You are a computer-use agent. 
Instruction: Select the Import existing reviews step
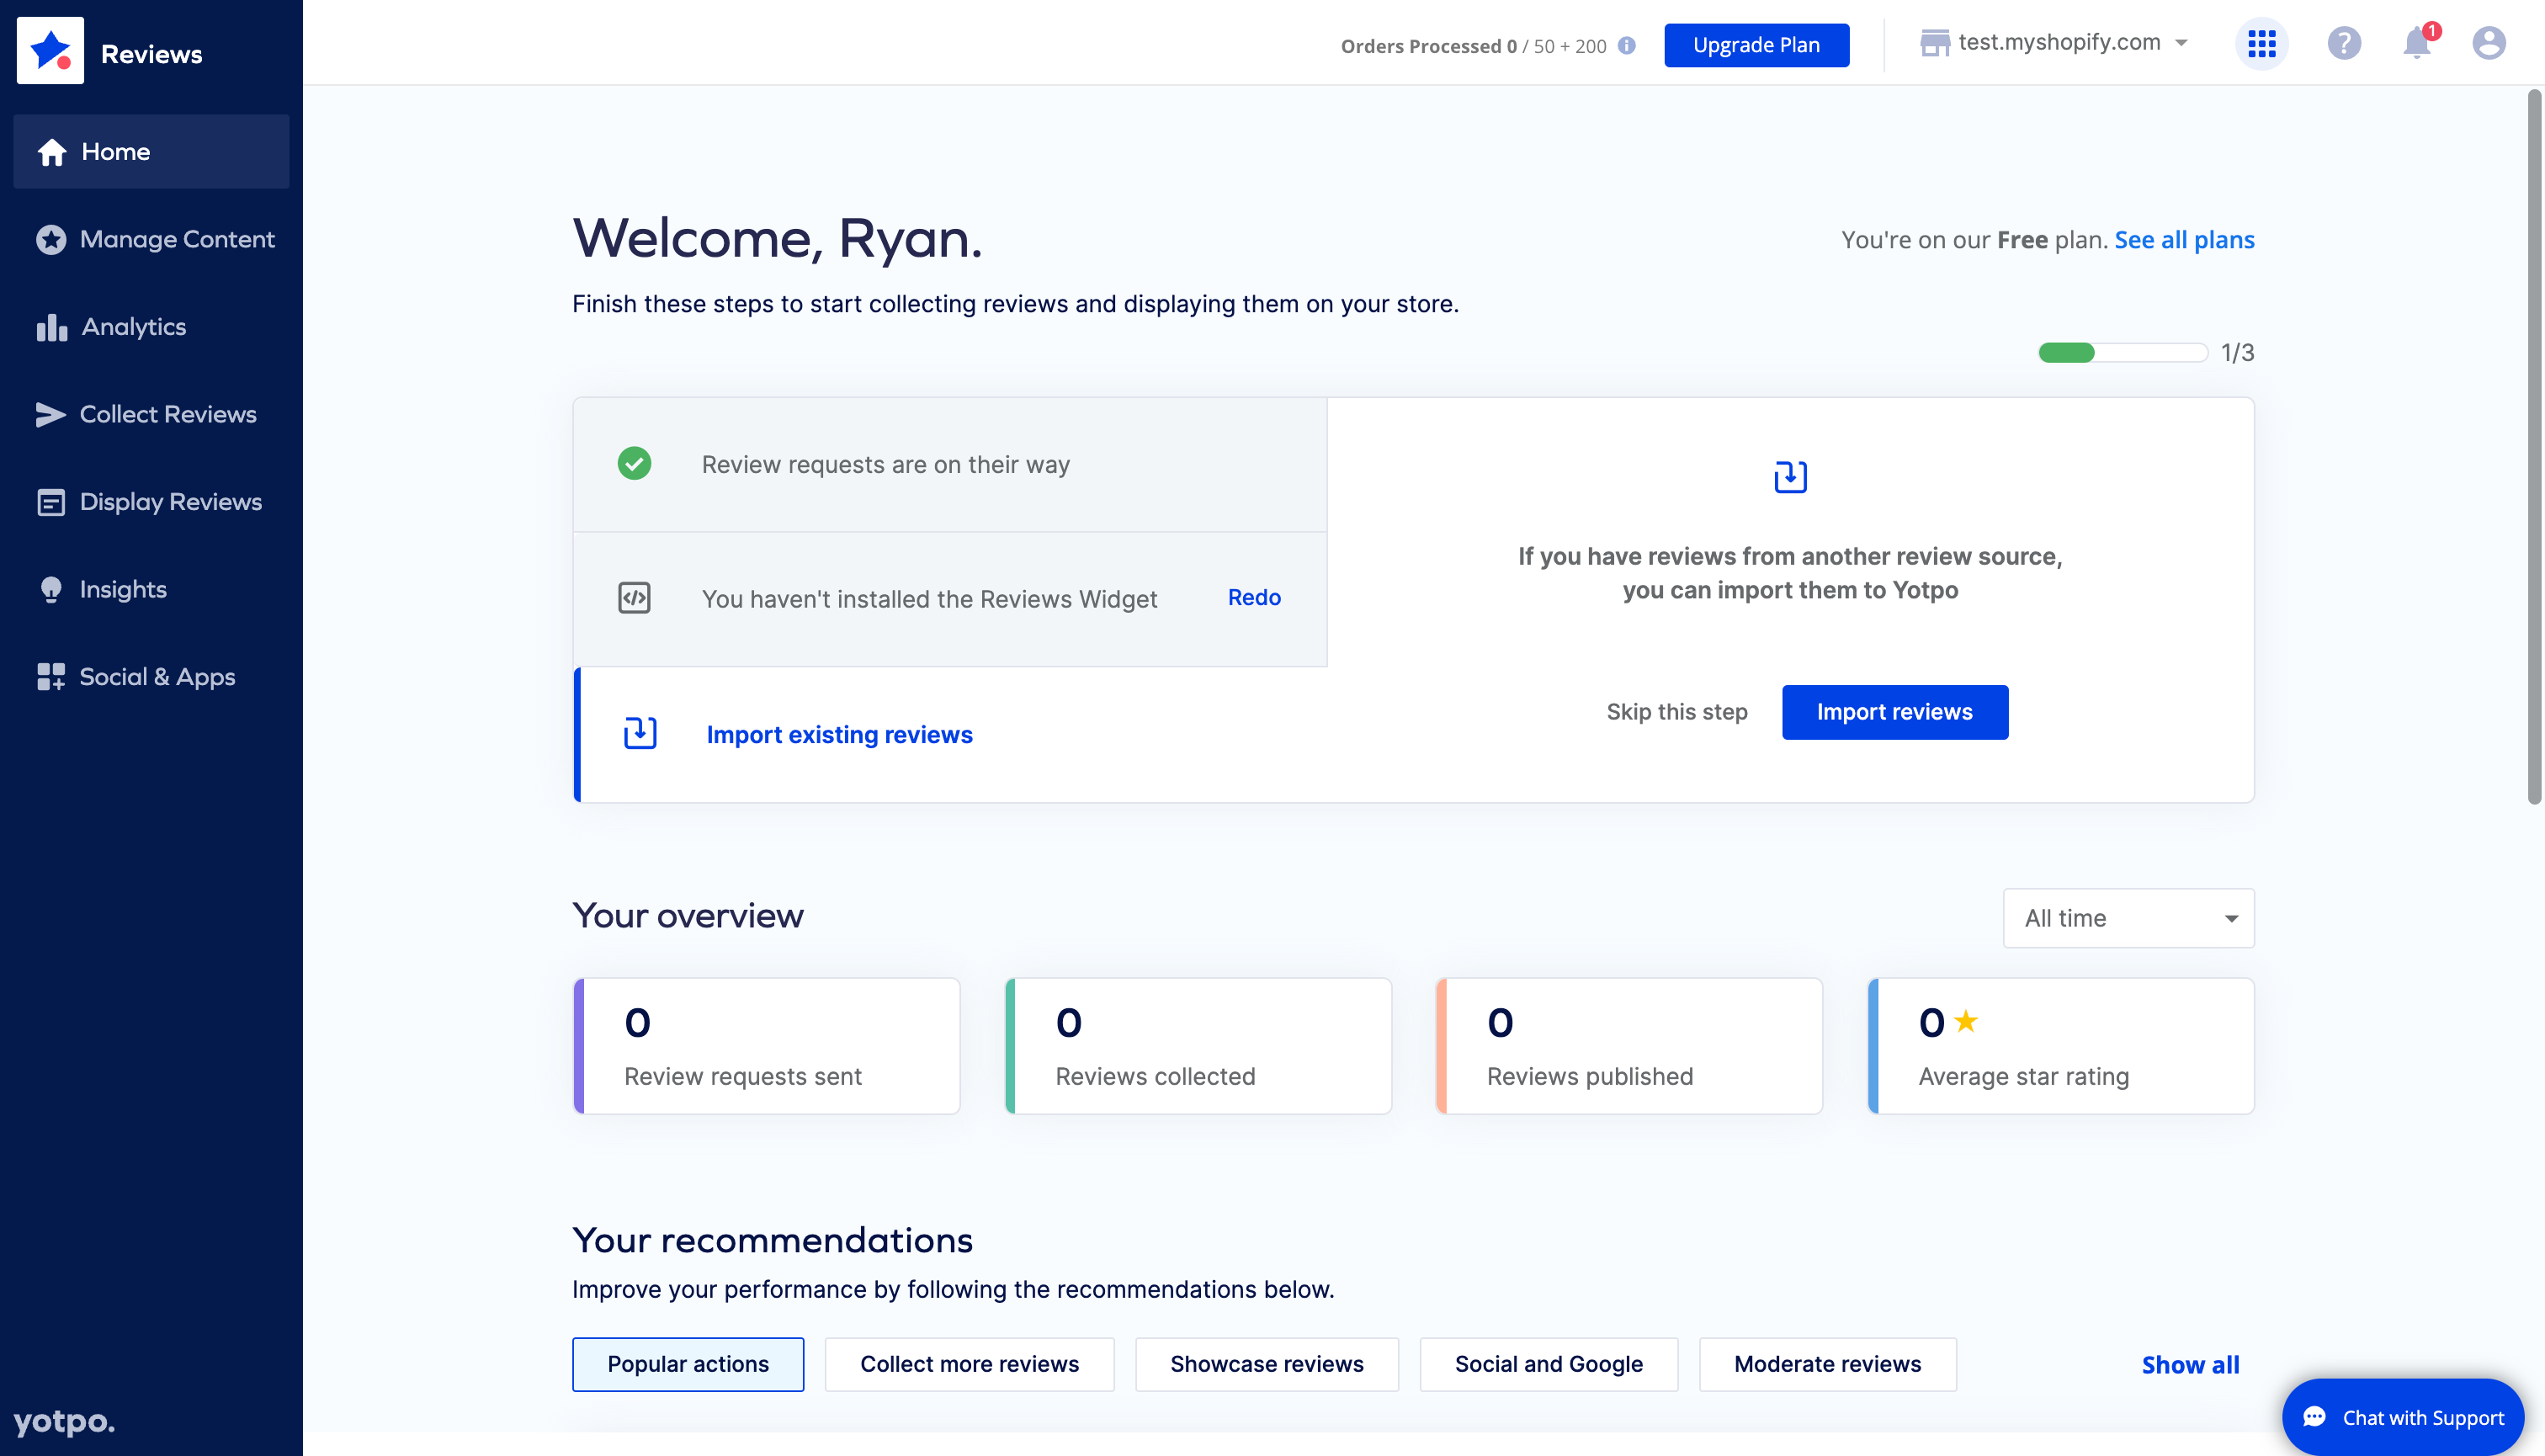coord(950,734)
